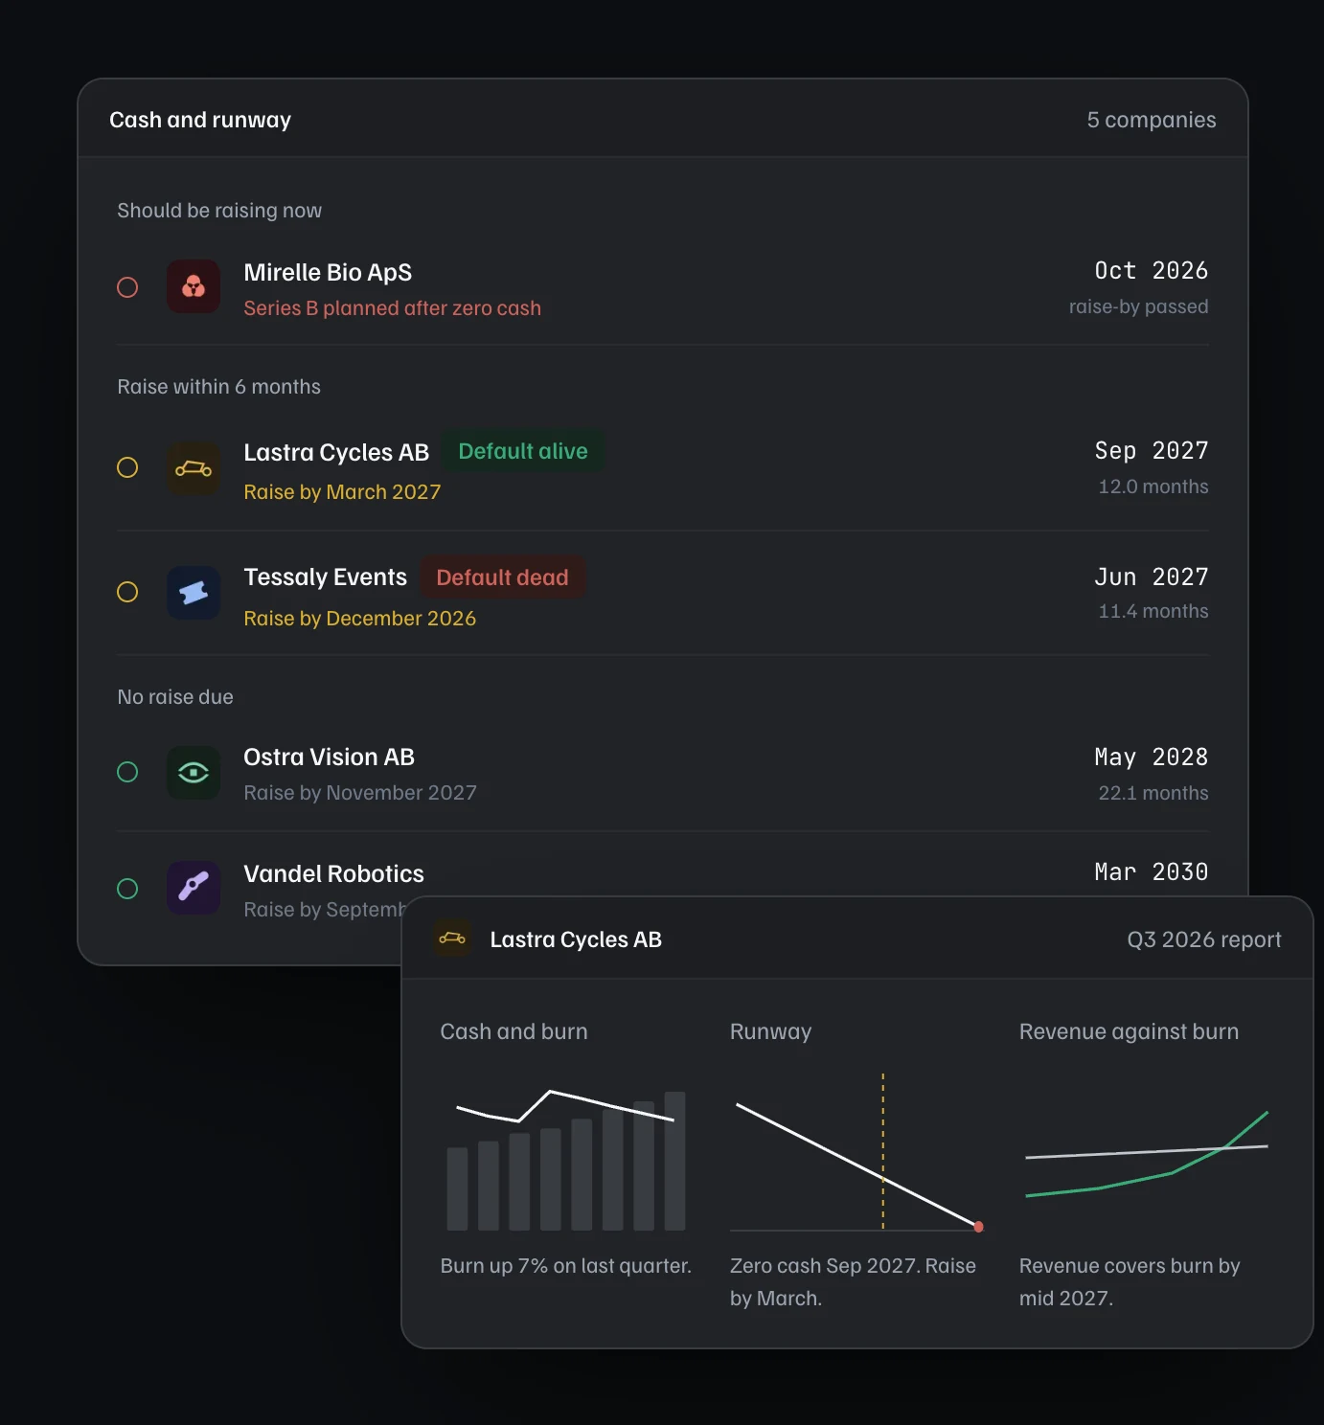Click the 'Sep 2027' date for Lastra Cycles
This screenshot has height=1425, width=1324.
pyautogui.click(x=1152, y=451)
